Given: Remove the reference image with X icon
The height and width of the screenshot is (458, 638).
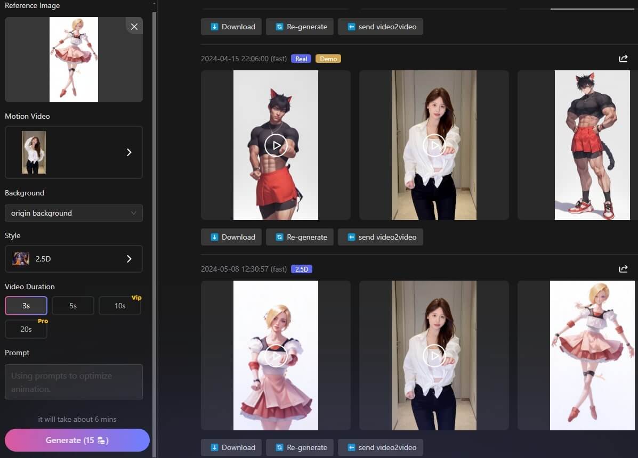Looking at the screenshot, I should (x=134, y=27).
